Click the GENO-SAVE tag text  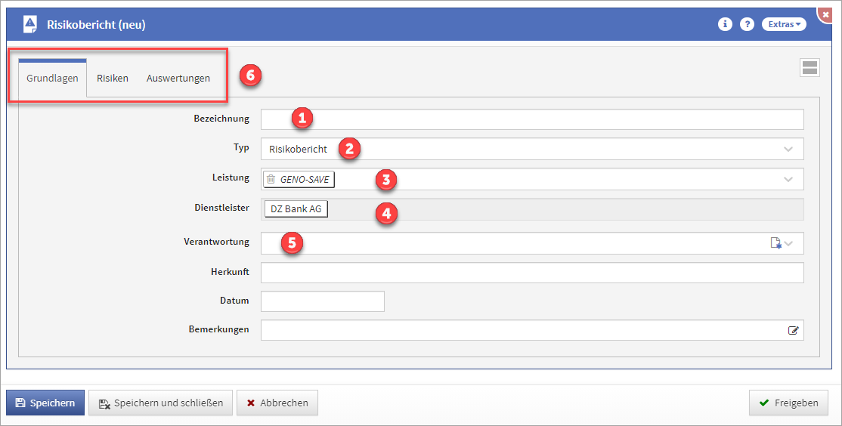(x=305, y=179)
